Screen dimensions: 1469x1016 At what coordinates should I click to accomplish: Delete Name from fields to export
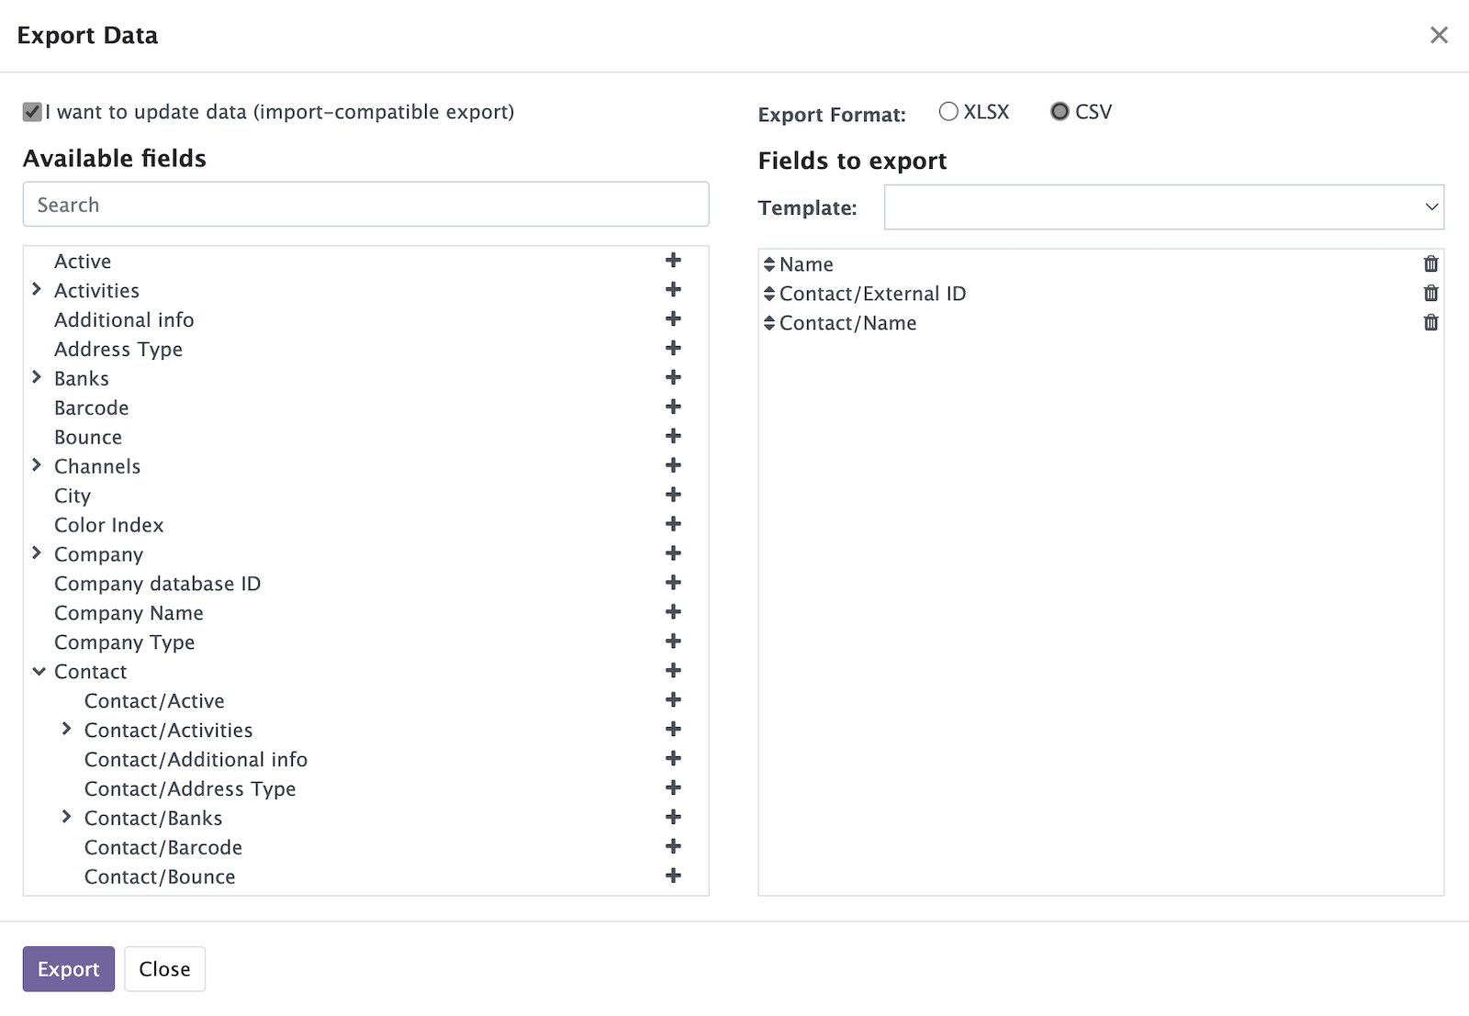point(1430,264)
